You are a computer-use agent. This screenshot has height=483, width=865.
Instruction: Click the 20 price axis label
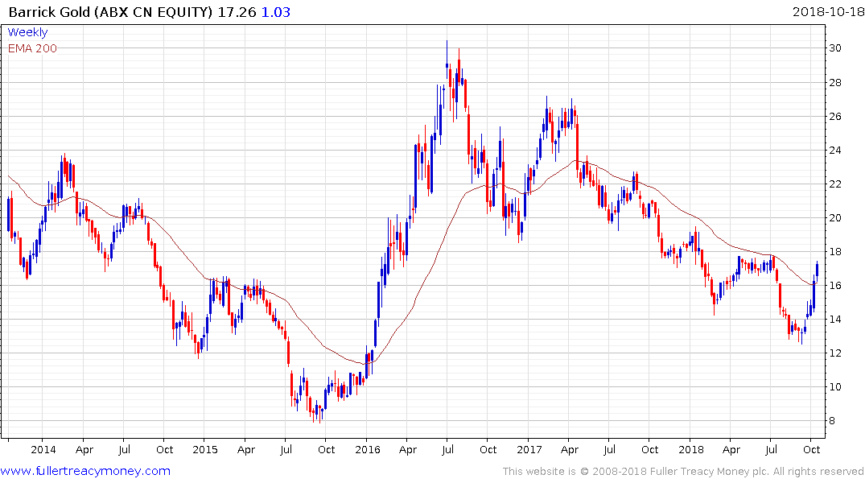click(x=835, y=218)
